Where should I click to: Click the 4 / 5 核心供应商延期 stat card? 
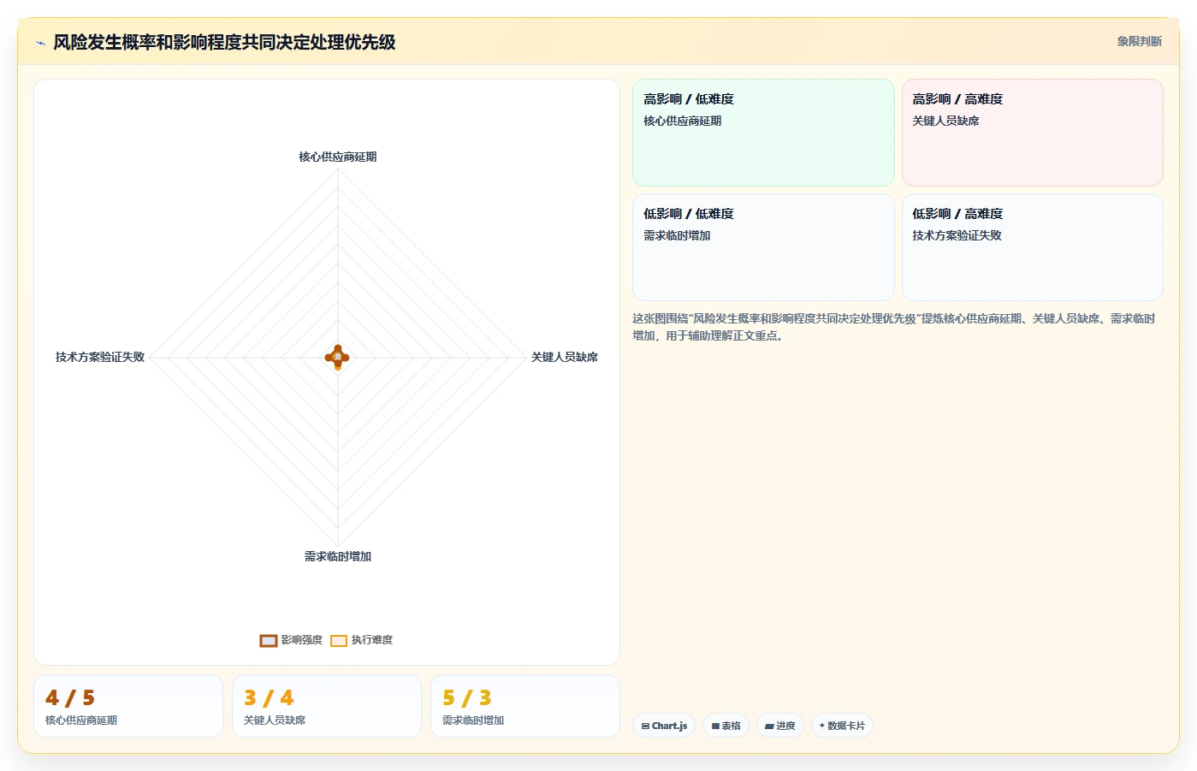tap(128, 706)
